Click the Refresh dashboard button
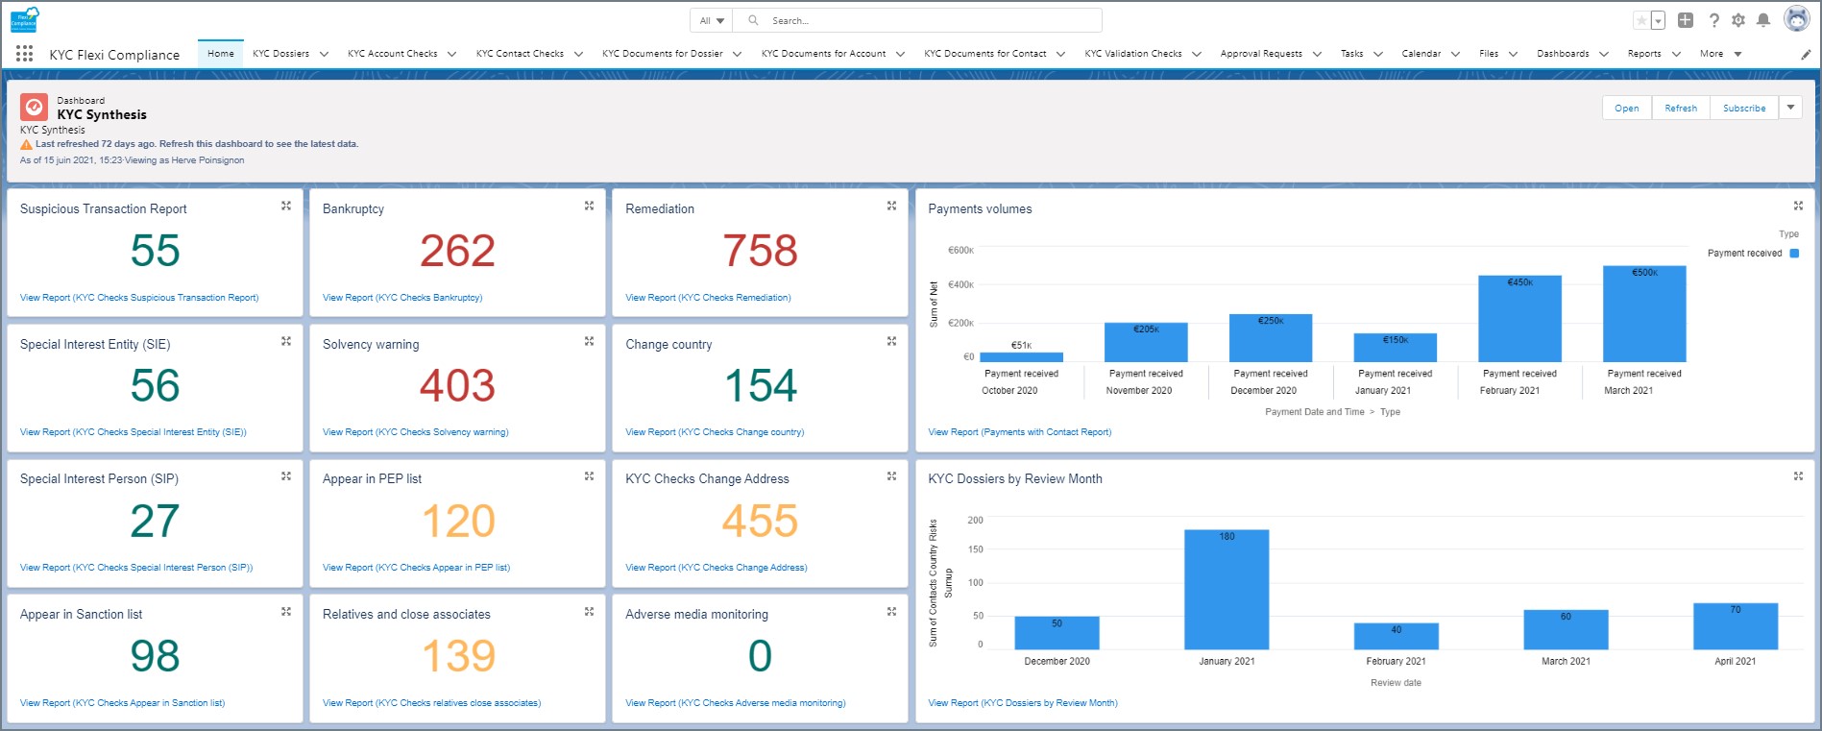 pos(1681,108)
